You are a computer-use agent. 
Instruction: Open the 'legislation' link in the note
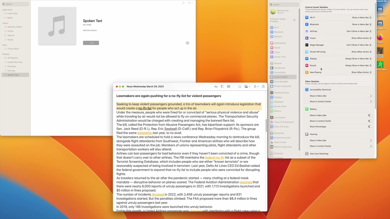[144, 133]
